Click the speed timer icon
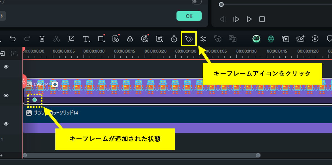The width and height of the screenshot is (332, 165). pyautogui.click(x=174, y=39)
